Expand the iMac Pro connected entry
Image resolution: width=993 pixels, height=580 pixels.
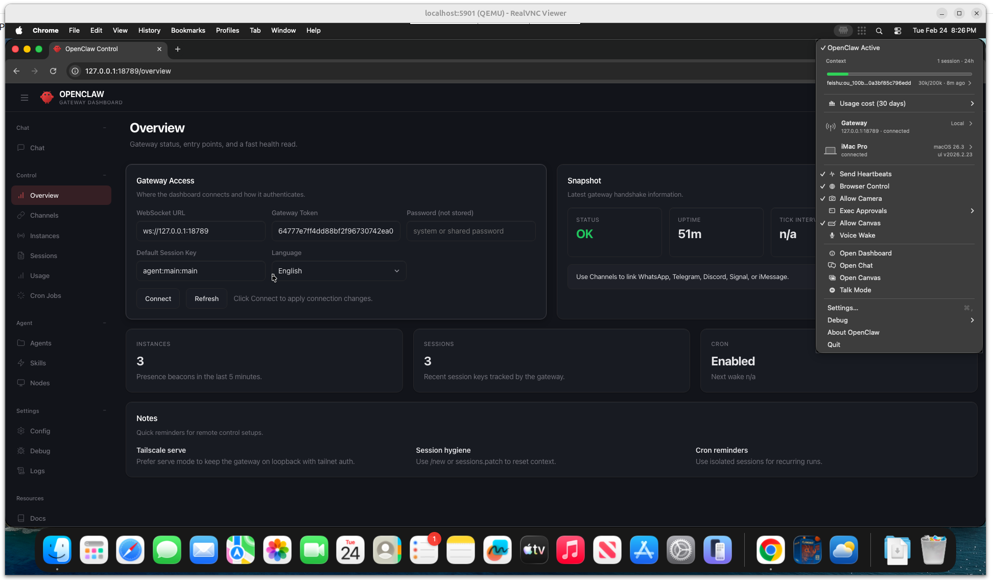(899, 150)
